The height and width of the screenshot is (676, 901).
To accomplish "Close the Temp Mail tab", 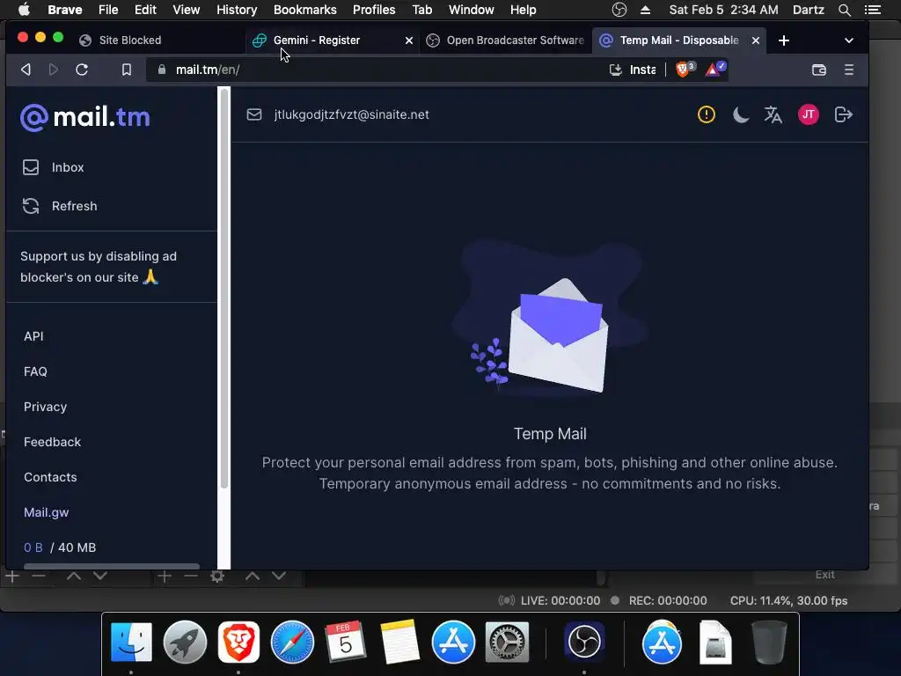I will pyautogui.click(x=756, y=40).
